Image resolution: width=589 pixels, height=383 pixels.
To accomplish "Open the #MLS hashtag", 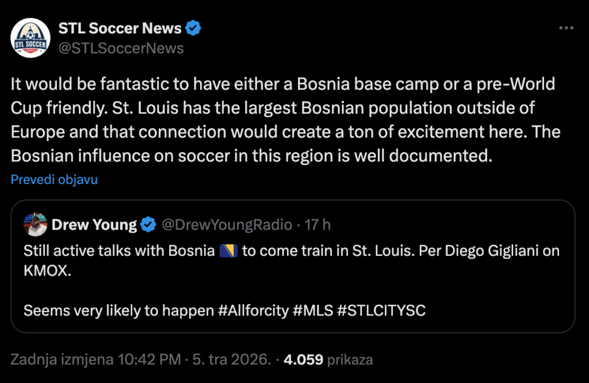I will [x=312, y=311].
